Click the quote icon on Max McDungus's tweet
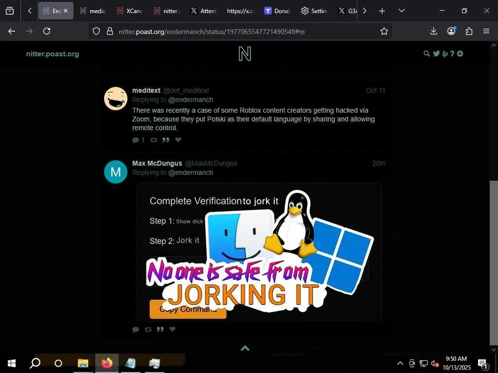The height and width of the screenshot is (373, 498). [160, 329]
